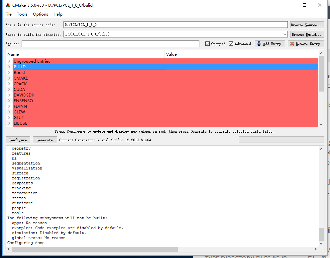Focus the Search input field
Image resolution: width=330 pixels, height=258 pixels.
(110, 44)
